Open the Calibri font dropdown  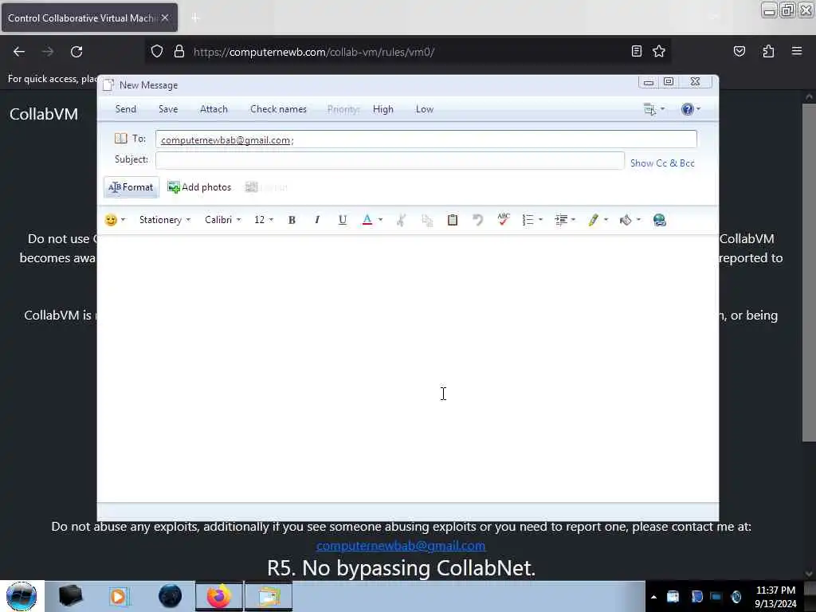coord(223,220)
